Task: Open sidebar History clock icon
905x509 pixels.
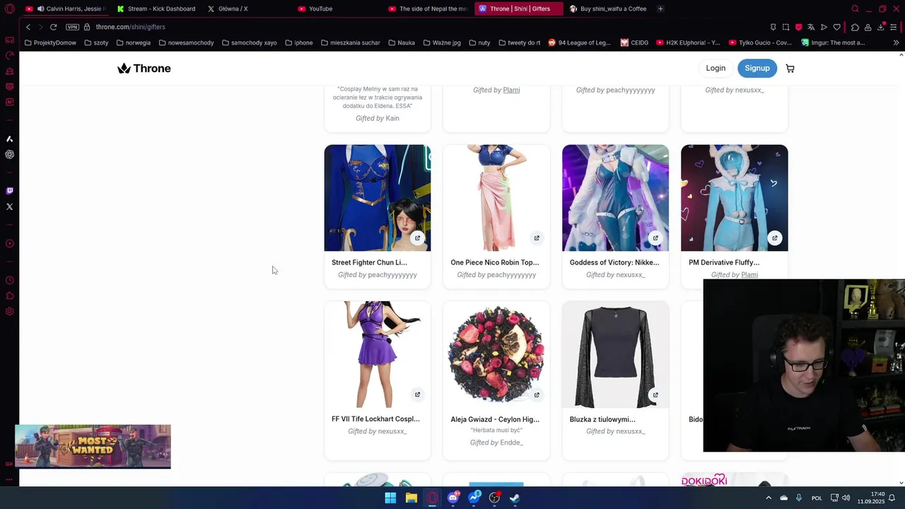Action: point(10,280)
